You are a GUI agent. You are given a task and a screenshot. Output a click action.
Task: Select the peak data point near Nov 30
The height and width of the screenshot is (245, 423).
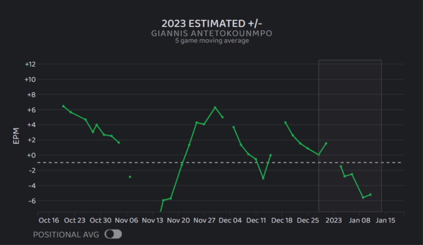[x=215, y=107]
